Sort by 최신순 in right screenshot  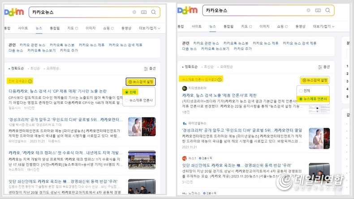[208, 67]
